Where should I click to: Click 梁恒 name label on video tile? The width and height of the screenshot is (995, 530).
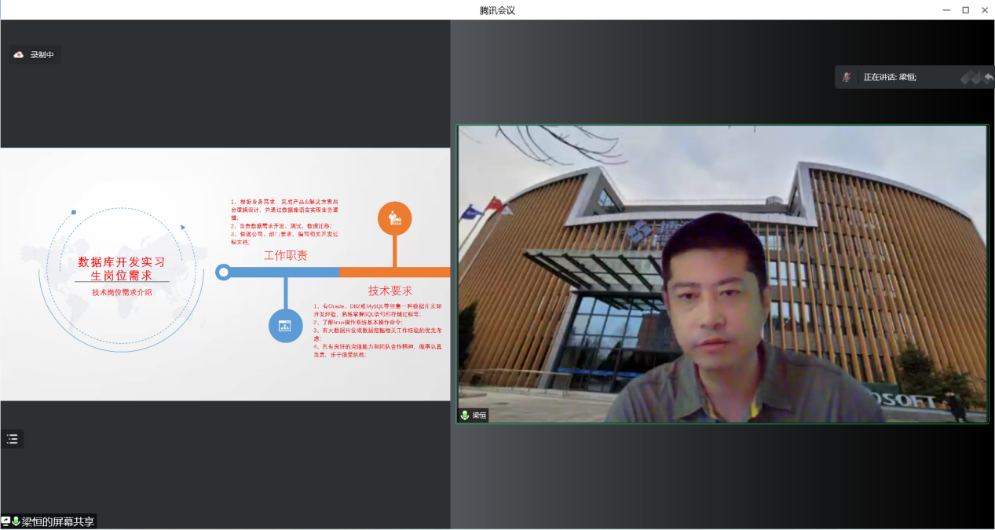click(479, 415)
